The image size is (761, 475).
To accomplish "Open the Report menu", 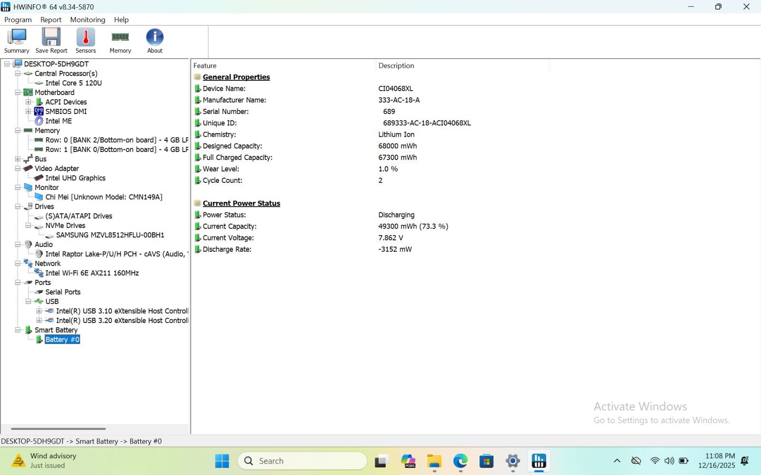I will pyautogui.click(x=51, y=19).
